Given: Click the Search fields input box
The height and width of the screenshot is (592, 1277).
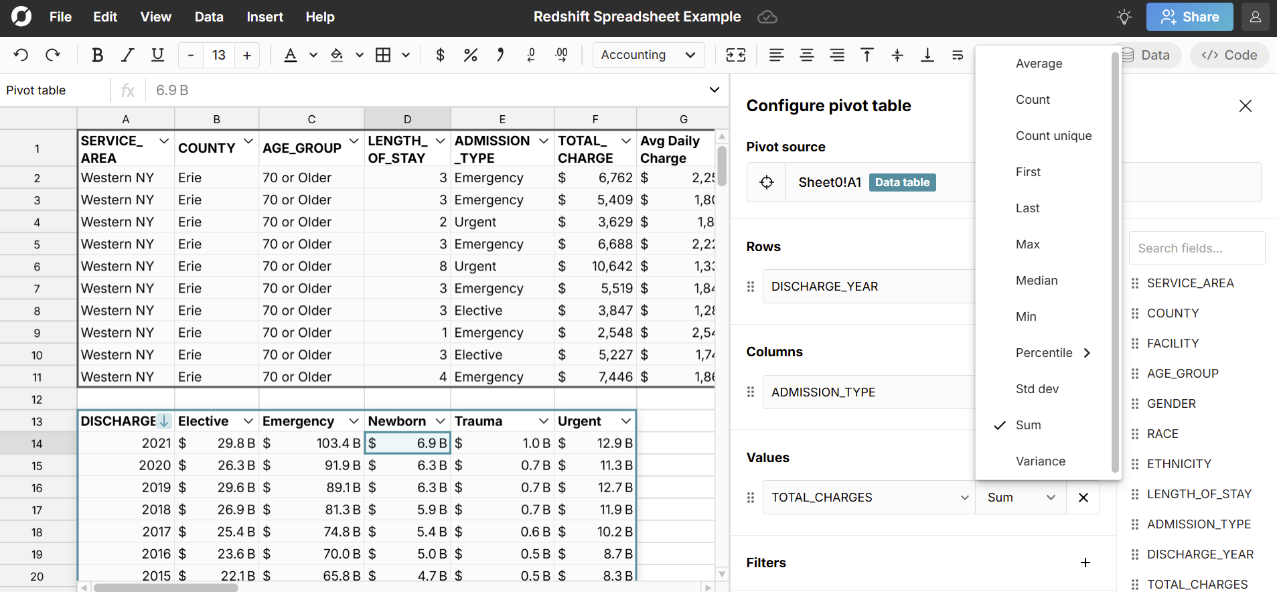Looking at the screenshot, I should pyautogui.click(x=1197, y=248).
